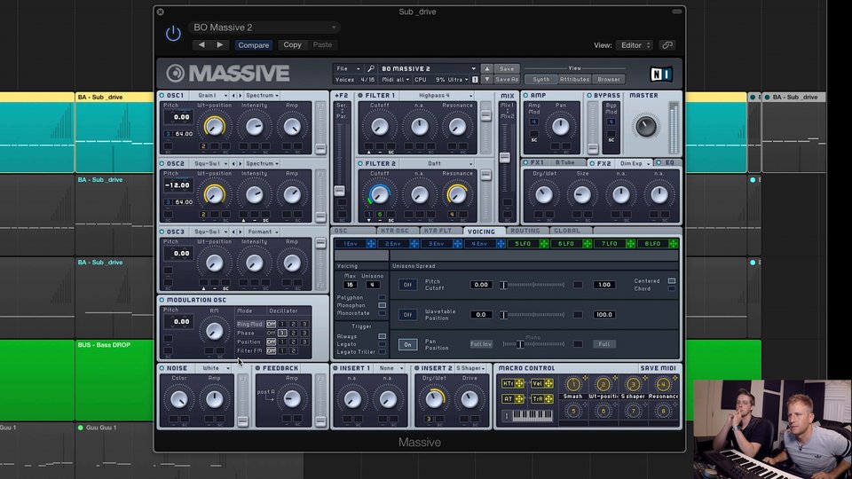852x479 pixels.
Task: Click the link icon beside Editor view
Action: point(667,45)
